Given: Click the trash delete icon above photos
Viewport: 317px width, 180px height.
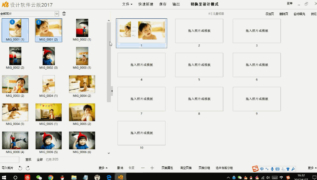Looking at the screenshot, I should (64, 14).
